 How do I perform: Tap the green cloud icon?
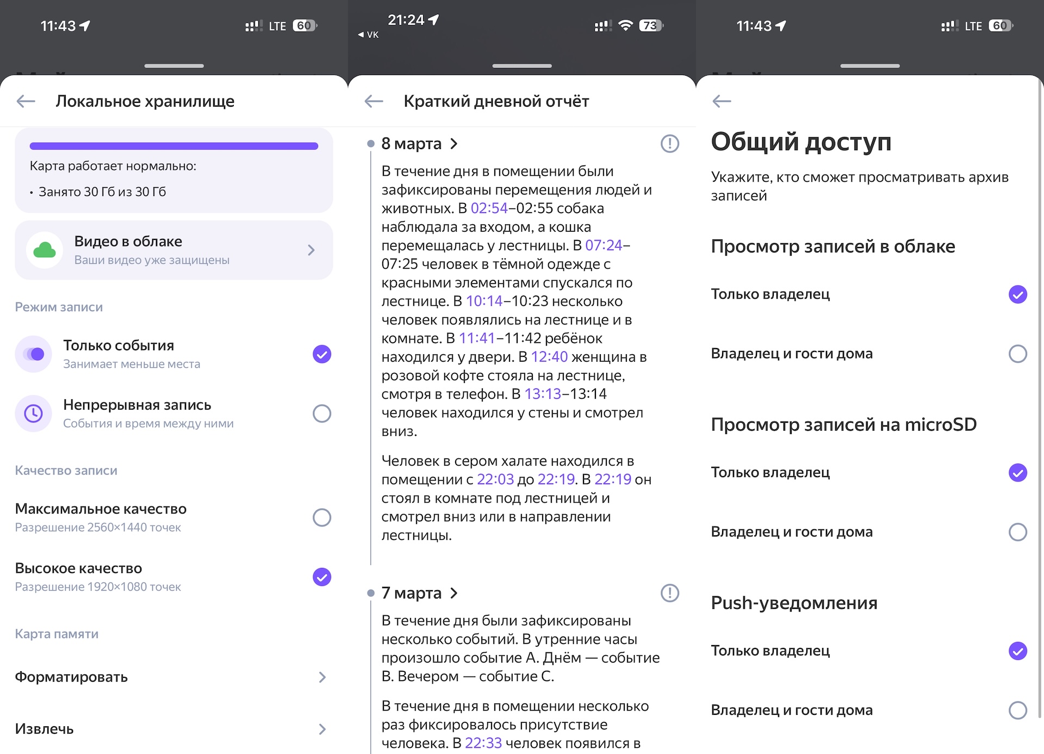[x=45, y=250]
